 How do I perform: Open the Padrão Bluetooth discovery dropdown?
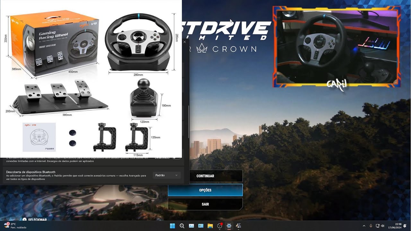[166, 175]
